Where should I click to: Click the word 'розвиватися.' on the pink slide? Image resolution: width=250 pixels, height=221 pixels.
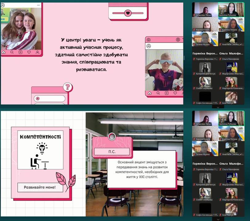(91, 70)
